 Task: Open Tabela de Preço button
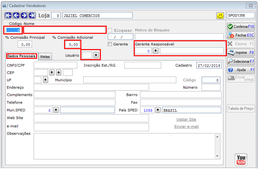[x=240, y=109]
